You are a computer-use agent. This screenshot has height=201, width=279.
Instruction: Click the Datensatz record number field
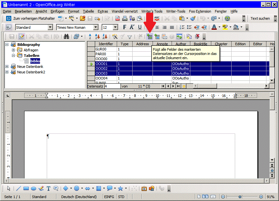[x=113, y=86]
